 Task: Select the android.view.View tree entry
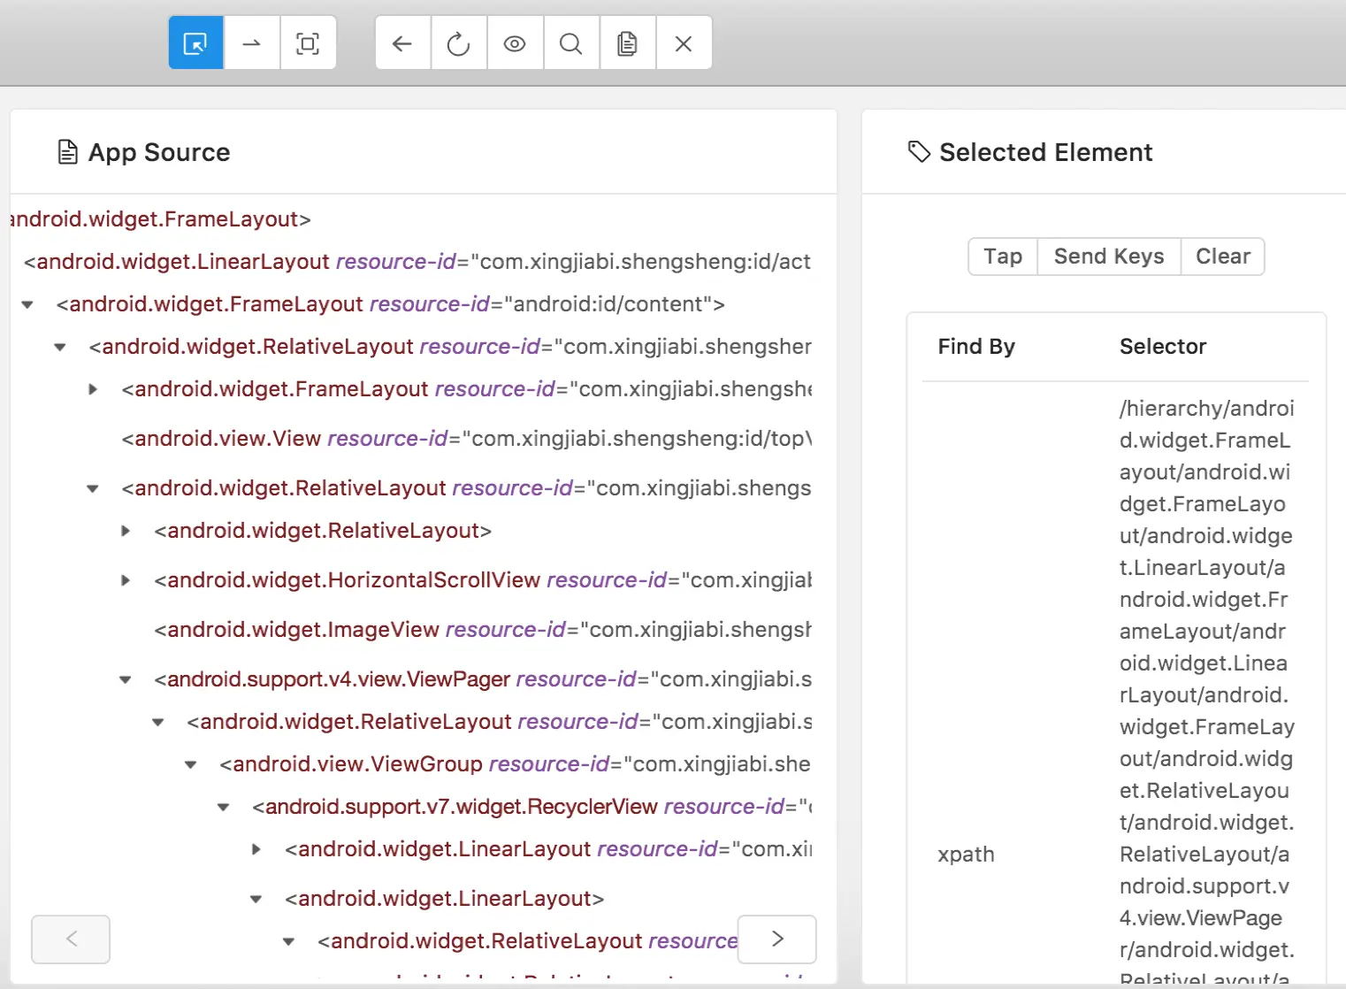pos(466,439)
